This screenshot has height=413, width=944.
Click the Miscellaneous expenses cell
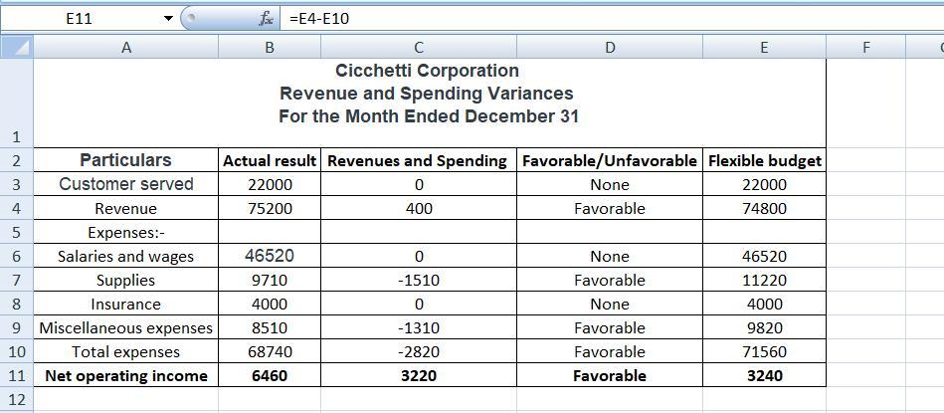(x=125, y=327)
